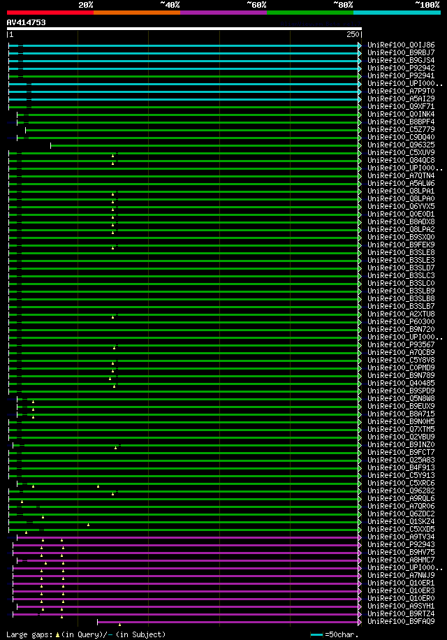Click the yellow gap marker on B9FAQ9 row
Image resolution: width=447 pixels, height=640 pixels.
coord(119,625)
